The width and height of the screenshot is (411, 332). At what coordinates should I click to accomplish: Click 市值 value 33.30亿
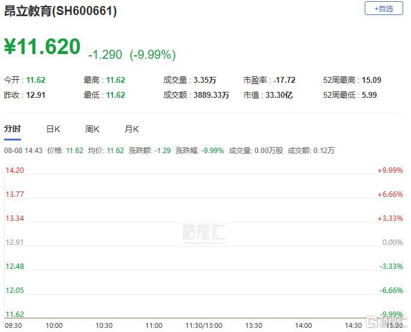pyautogui.click(x=279, y=95)
